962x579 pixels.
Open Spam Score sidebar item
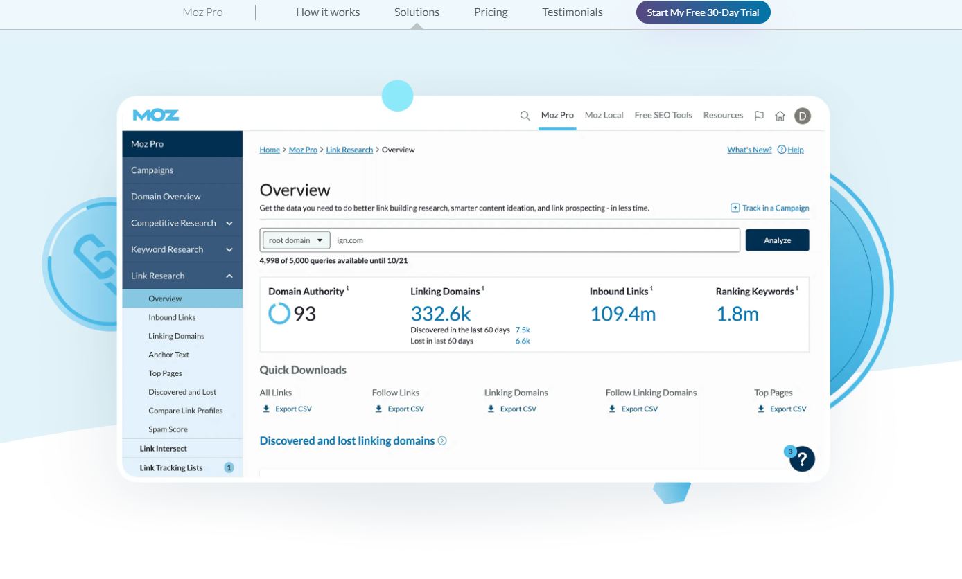(x=168, y=429)
